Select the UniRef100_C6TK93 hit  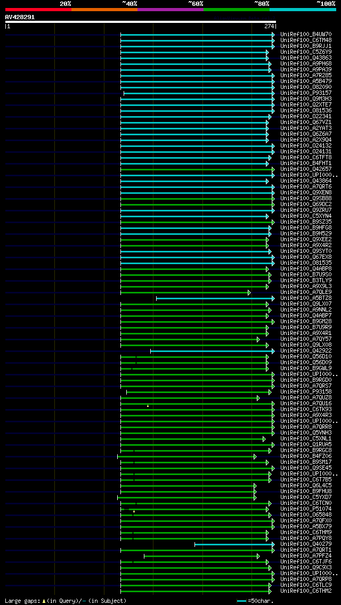pos(306,410)
